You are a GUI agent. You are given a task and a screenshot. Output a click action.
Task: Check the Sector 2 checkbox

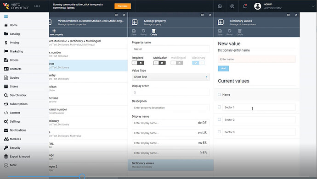[x=219, y=119]
